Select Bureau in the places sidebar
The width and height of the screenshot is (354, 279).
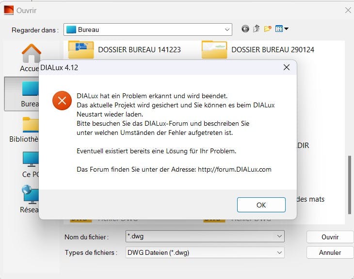(x=22, y=94)
